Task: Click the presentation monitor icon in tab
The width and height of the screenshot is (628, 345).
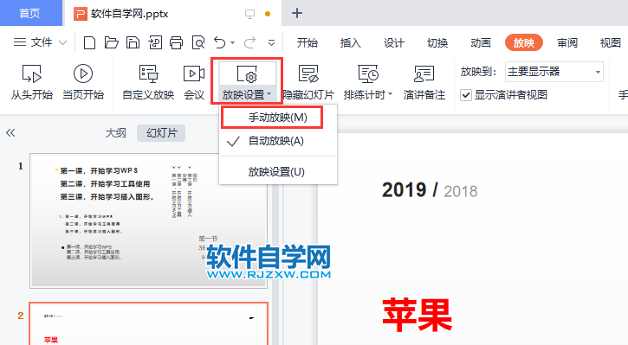Action: coord(250,14)
